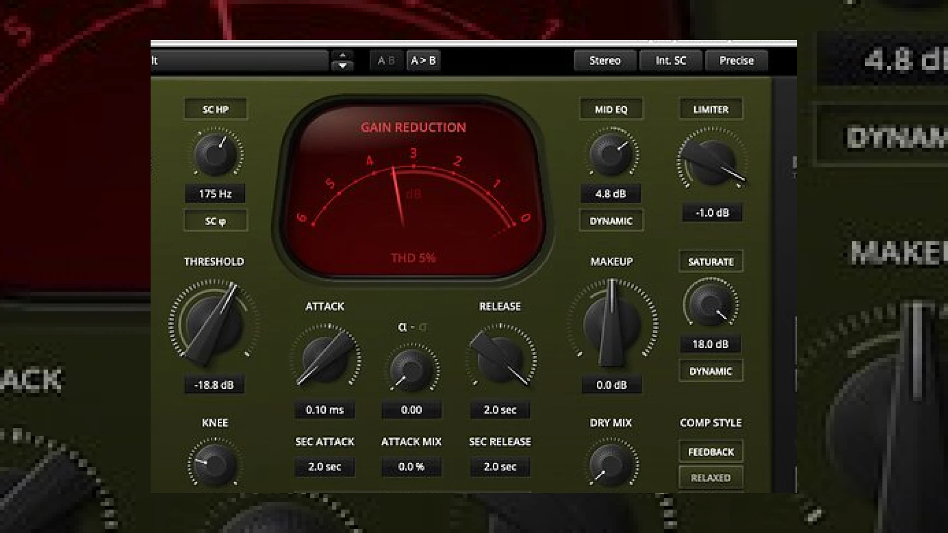Click the SC HP frequency knob
Image resolution: width=948 pixels, height=533 pixels.
coord(215,154)
